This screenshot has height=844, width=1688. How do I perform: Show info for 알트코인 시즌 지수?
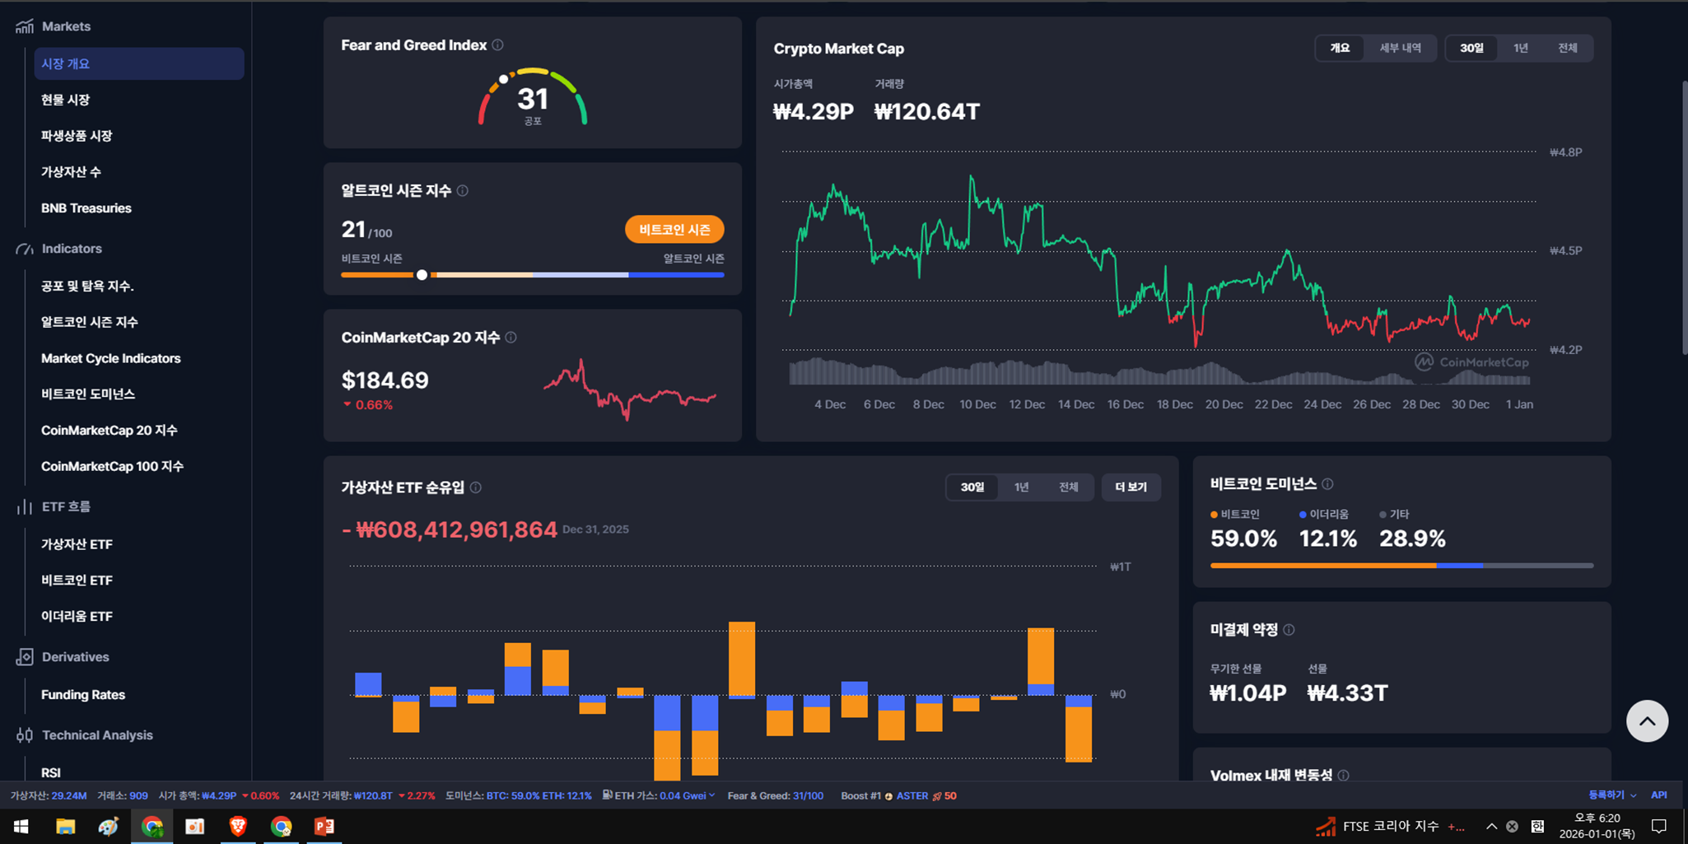click(463, 191)
